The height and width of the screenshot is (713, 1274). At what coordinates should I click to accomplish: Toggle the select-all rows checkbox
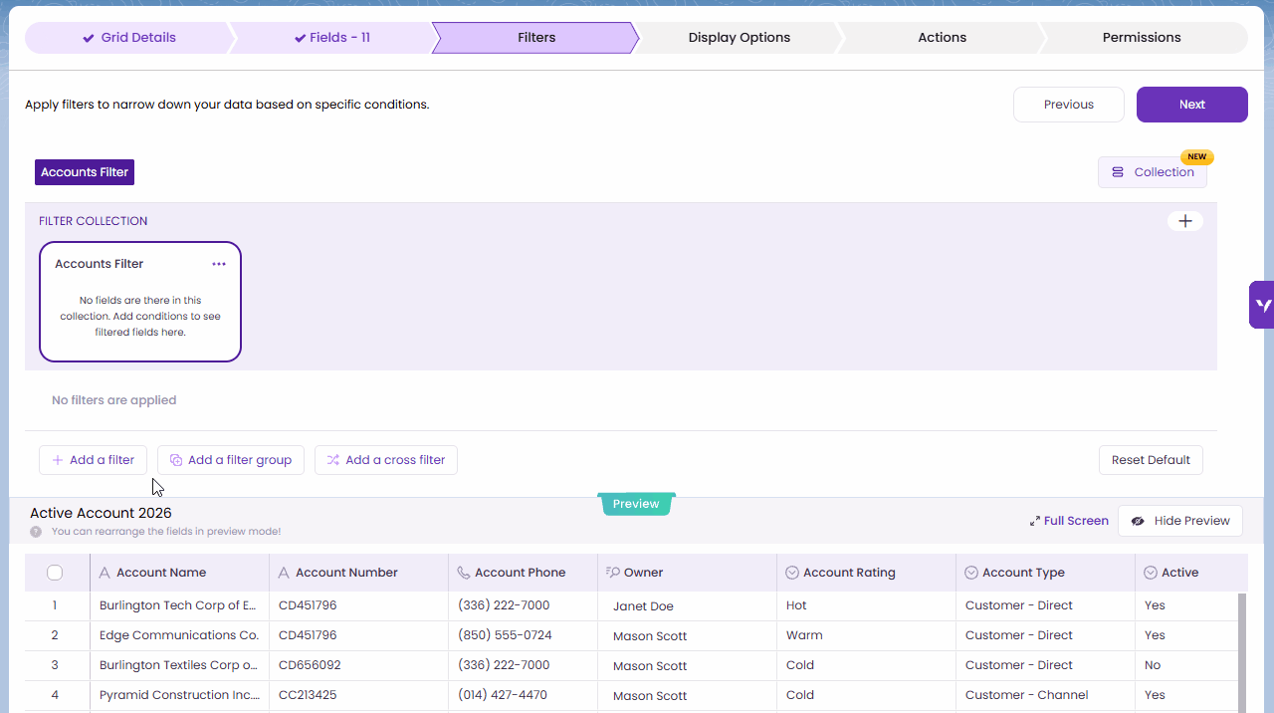tap(55, 573)
